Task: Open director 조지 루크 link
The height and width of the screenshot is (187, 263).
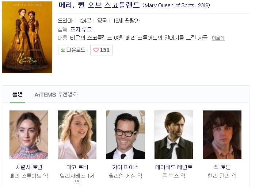Action: (81, 29)
